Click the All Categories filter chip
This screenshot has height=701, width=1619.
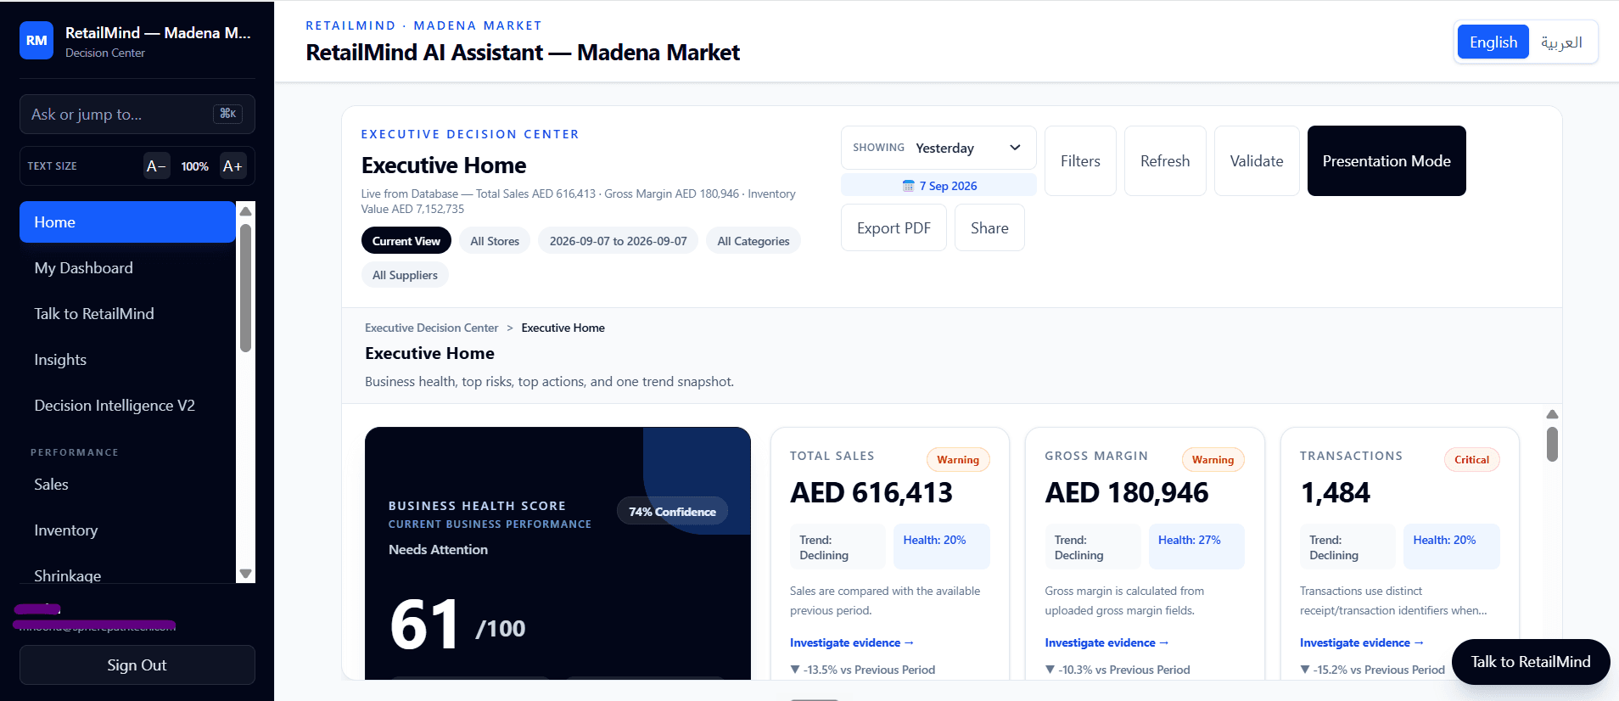tap(753, 241)
